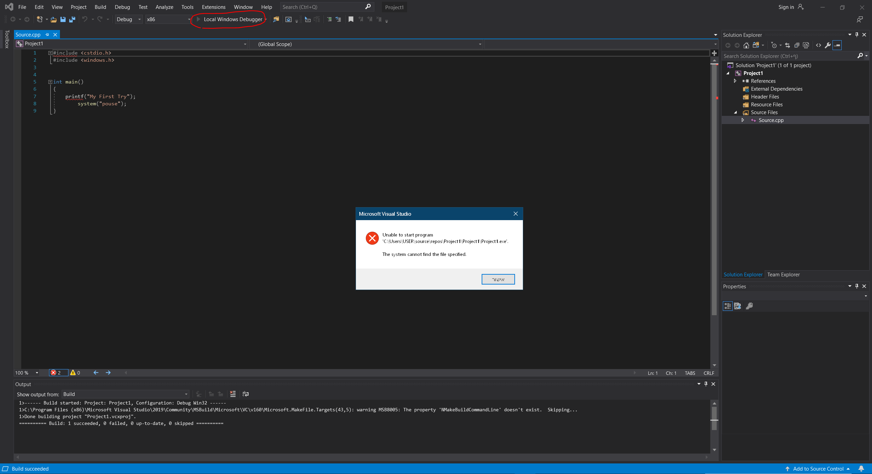Open the Debug configuration dropdown
The image size is (872, 474).
tap(128, 19)
